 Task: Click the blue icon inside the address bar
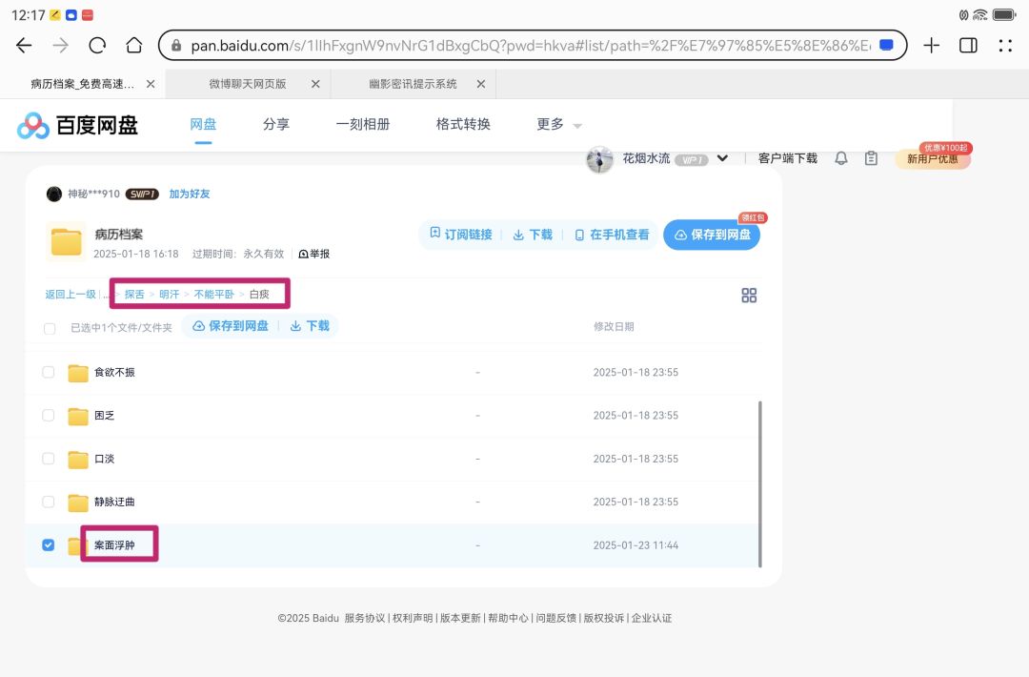pos(887,46)
